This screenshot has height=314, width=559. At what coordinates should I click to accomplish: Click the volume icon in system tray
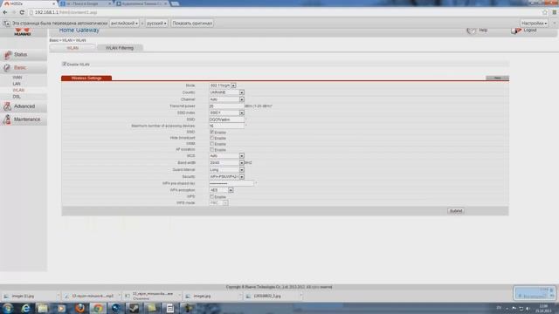[528, 308]
